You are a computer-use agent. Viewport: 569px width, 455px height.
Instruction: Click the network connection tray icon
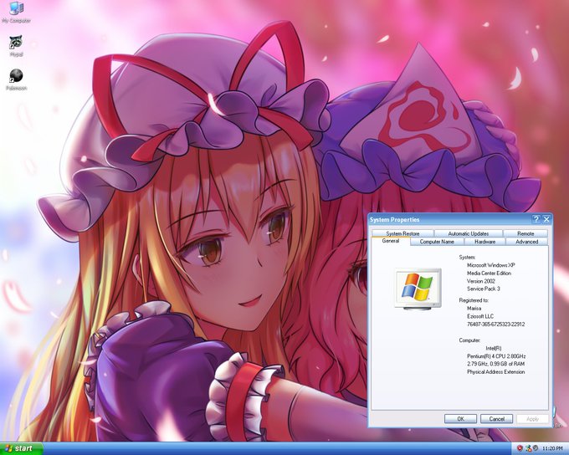click(528, 448)
